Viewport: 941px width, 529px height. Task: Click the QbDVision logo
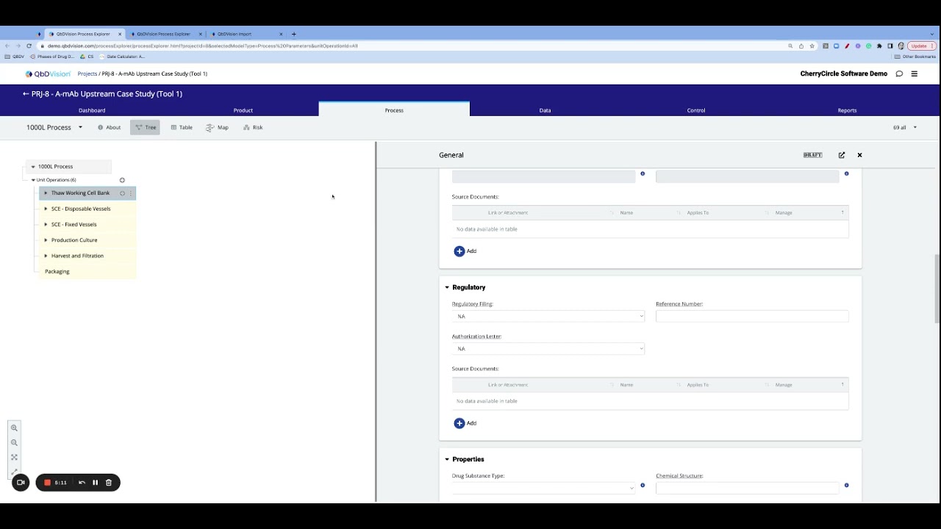(48, 73)
